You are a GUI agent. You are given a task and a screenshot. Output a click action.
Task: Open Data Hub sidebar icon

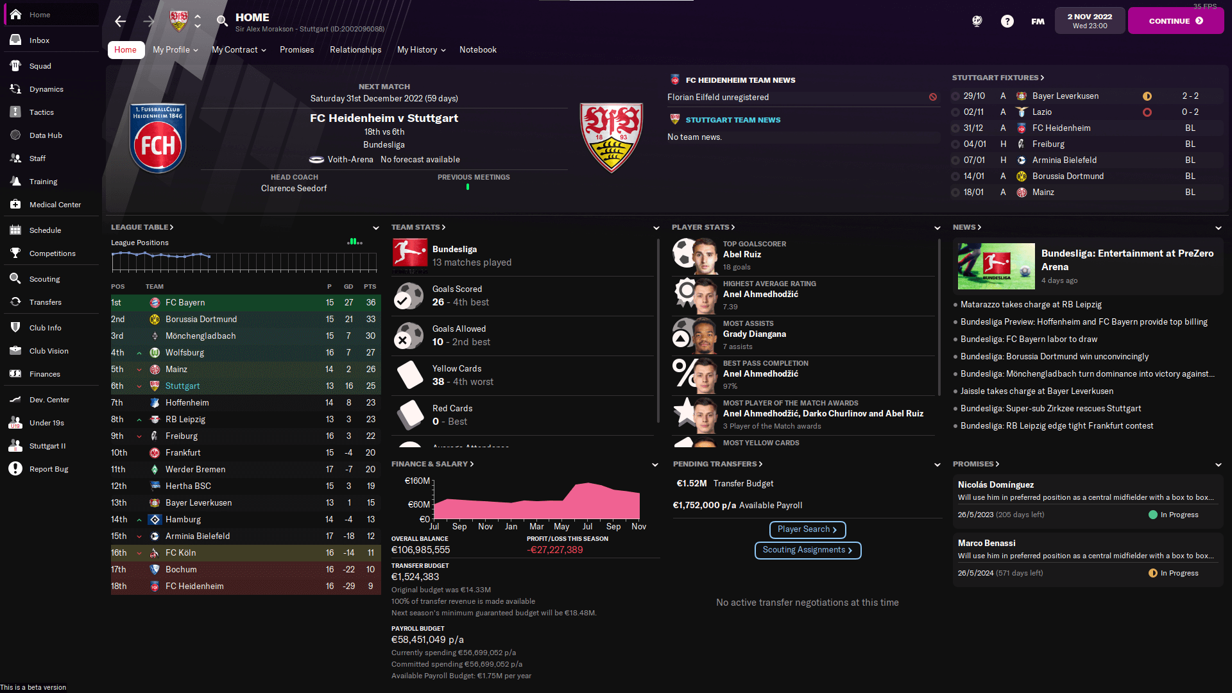16,135
